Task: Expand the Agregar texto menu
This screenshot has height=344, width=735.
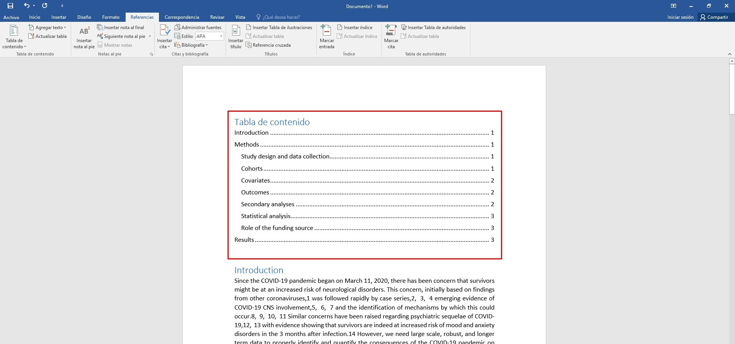Action: [x=47, y=28]
